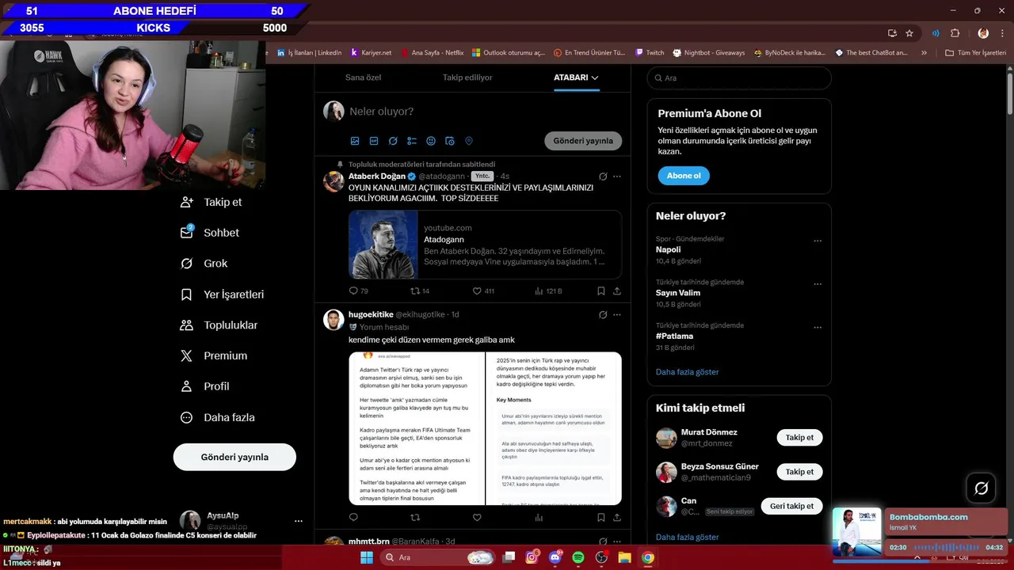Open Topluluklar communities page

pos(219,325)
